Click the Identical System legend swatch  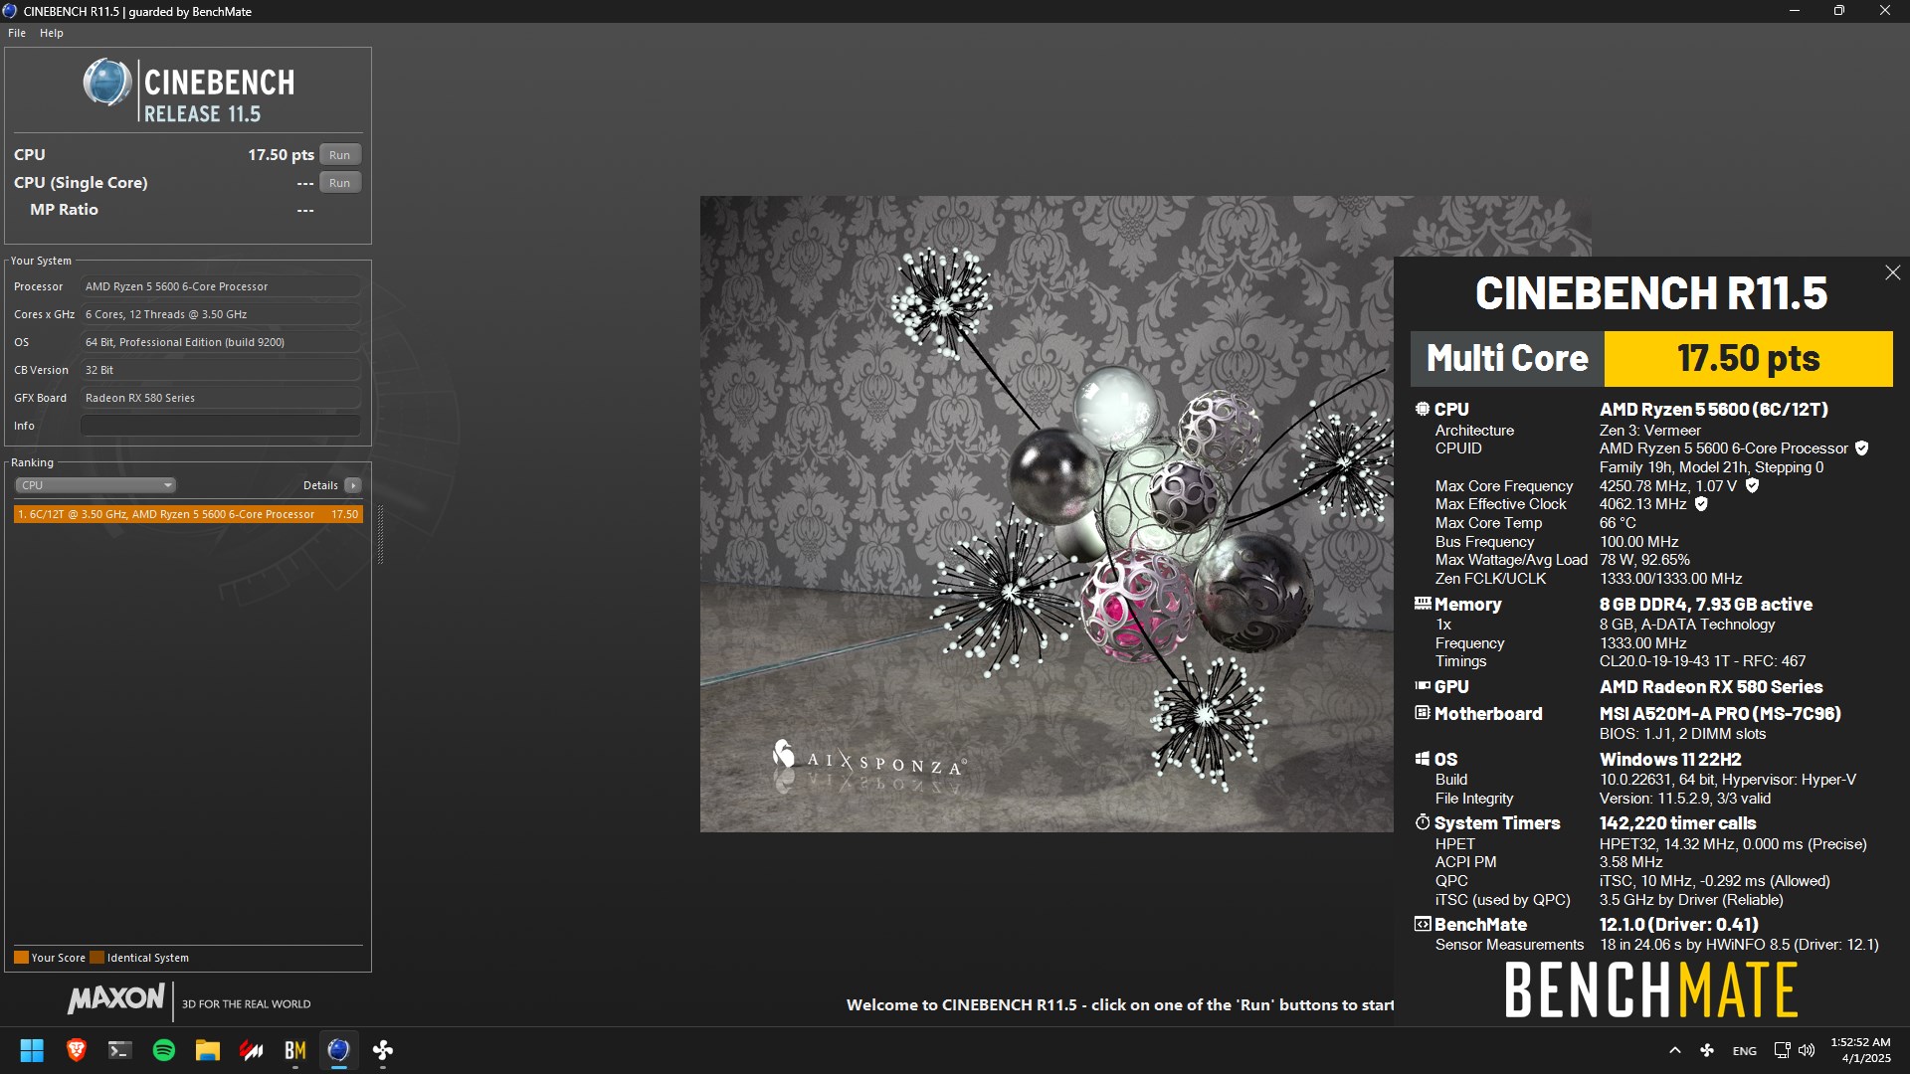[x=96, y=958]
